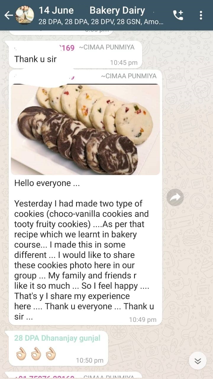Jump to latest messages with double chevron

198,361
